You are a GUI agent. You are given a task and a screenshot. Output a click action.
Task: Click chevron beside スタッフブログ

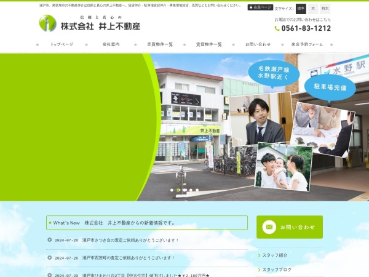tap(259, 270)
